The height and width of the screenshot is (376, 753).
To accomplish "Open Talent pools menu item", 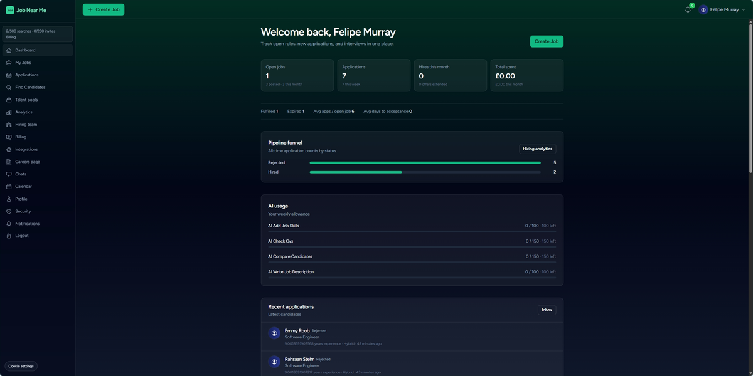I will pyautogui.click(x=38, y=100).
